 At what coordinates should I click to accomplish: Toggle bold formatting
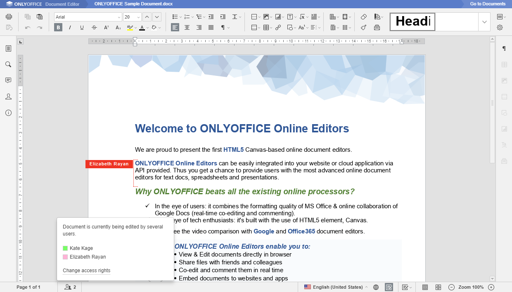58,27
